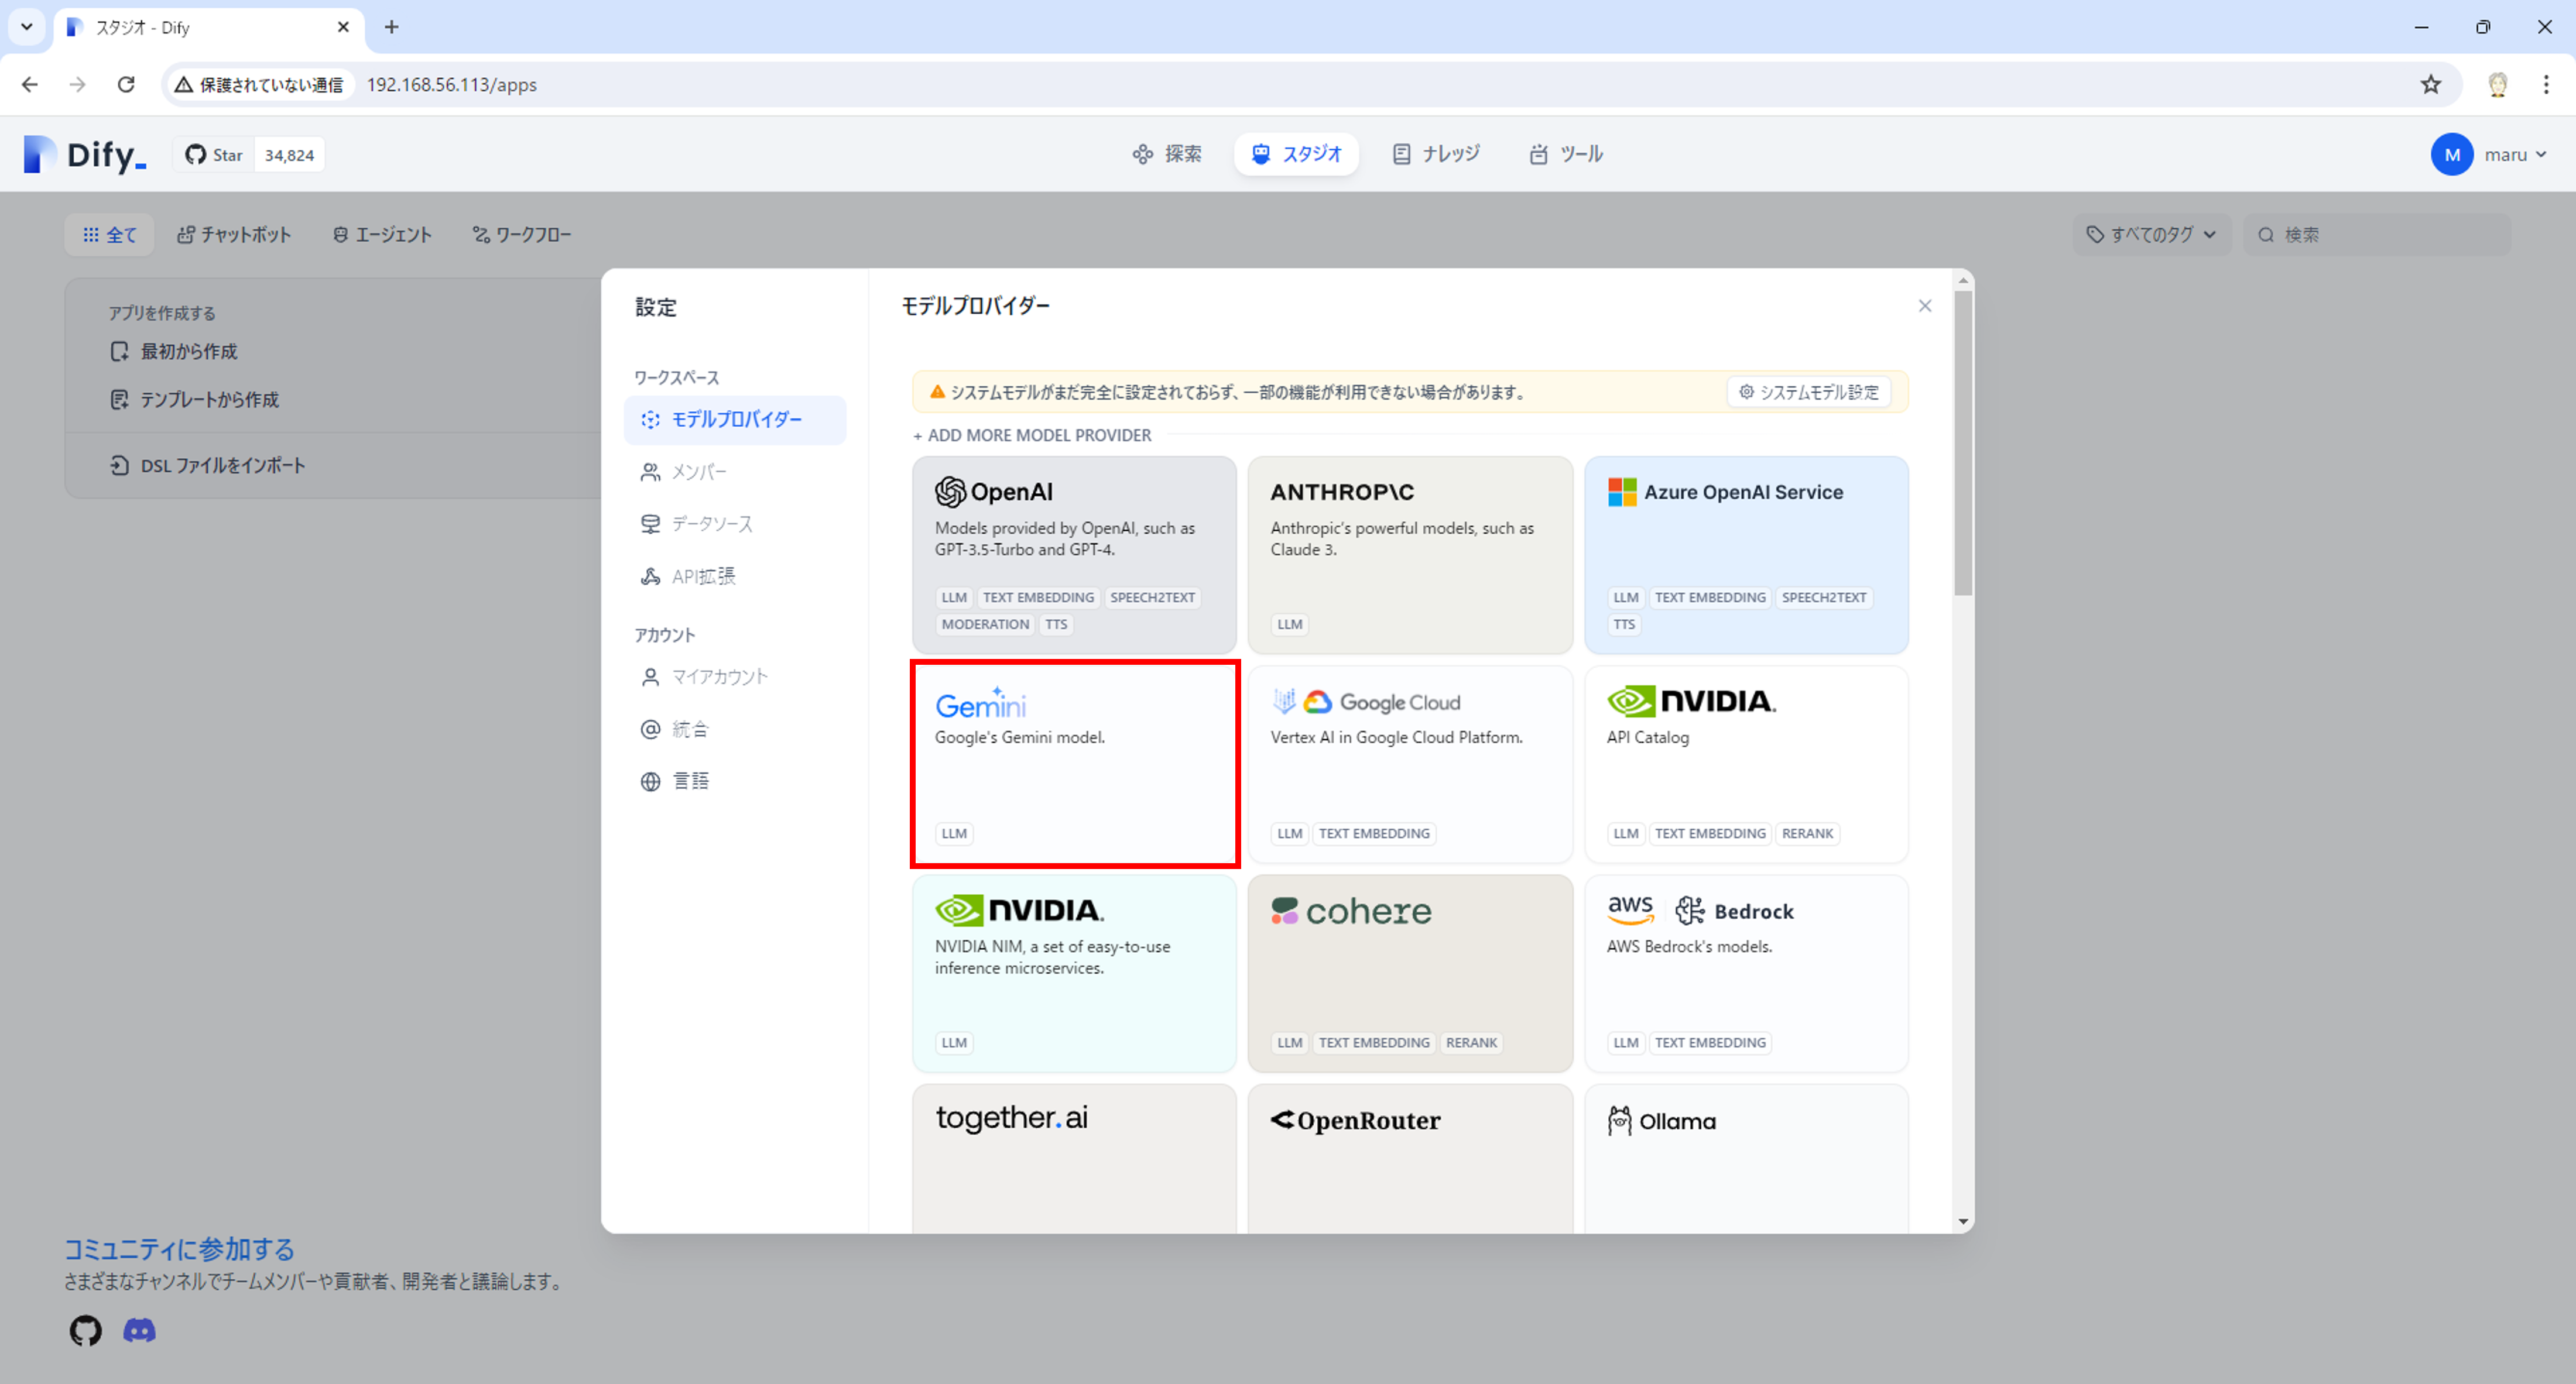
Task: Click the GitHub Star button
Action: click(214, 155)
